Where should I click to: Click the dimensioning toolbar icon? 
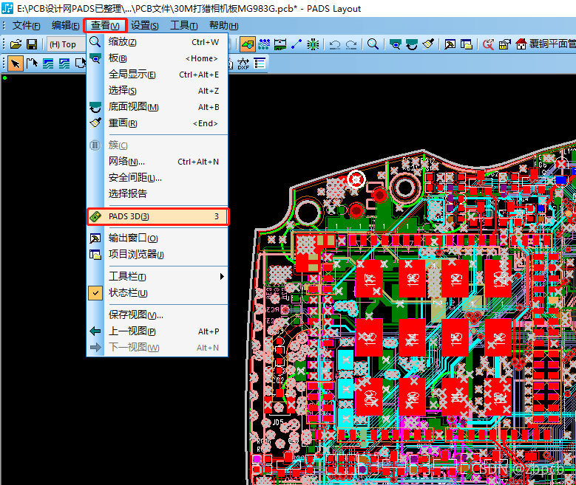(x=280, y=44)
